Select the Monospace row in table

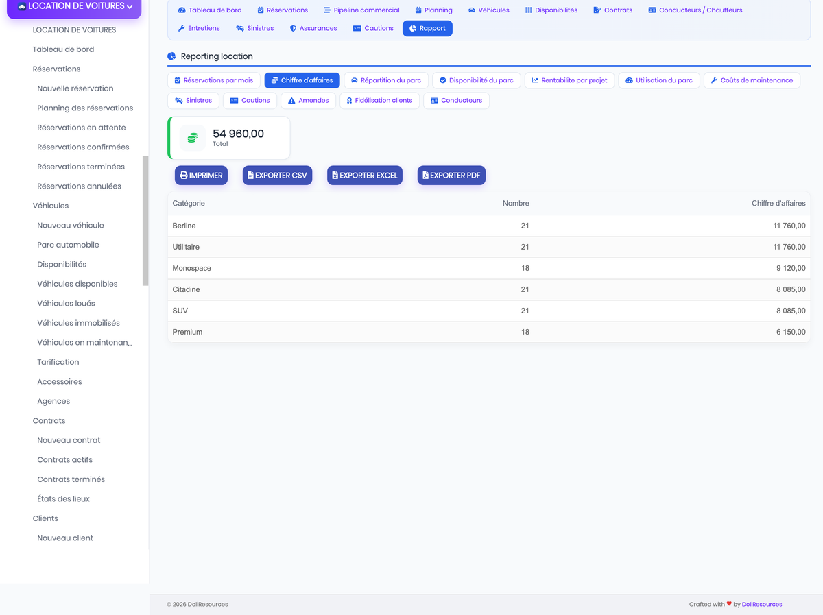(x=489, y=268)
